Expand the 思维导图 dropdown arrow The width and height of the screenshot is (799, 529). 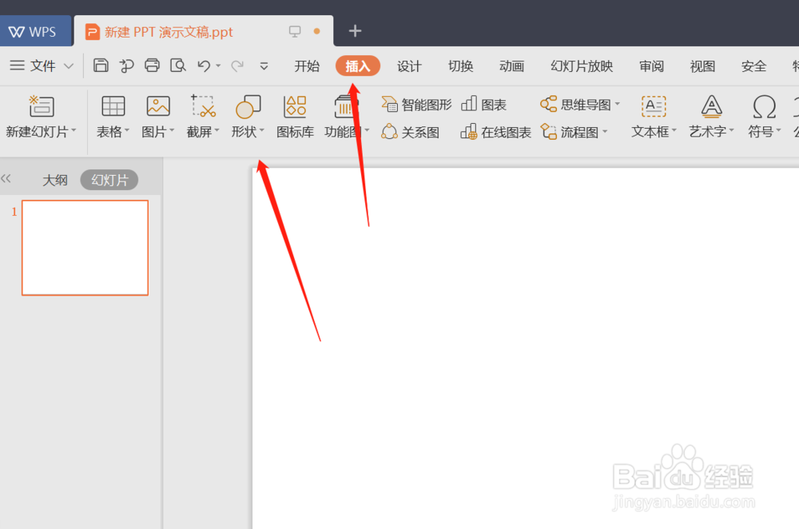(618, 103)
